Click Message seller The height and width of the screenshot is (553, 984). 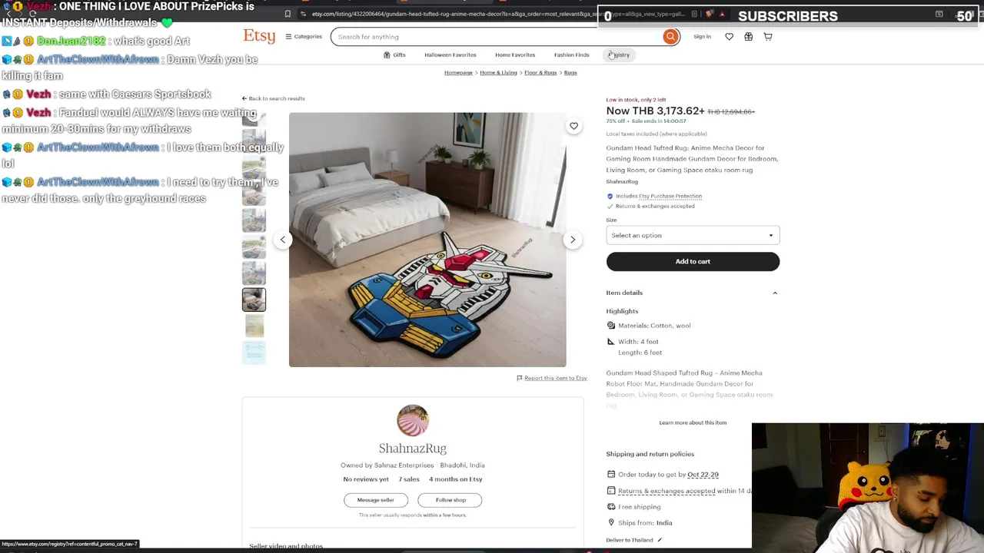tap(375, 500)
